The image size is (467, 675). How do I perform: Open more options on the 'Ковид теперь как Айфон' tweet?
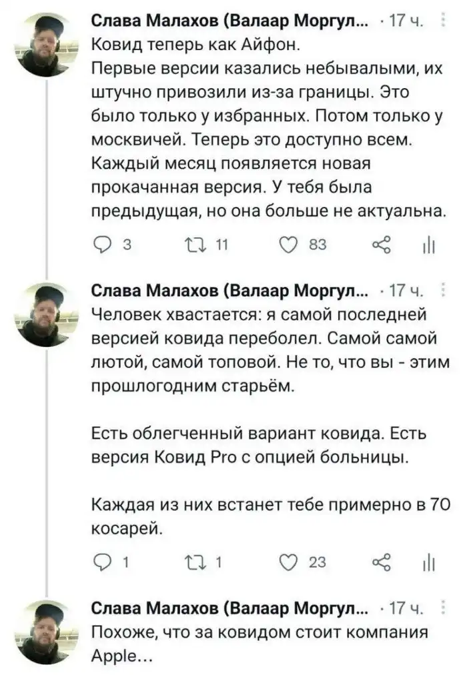[x=444, y=25]
